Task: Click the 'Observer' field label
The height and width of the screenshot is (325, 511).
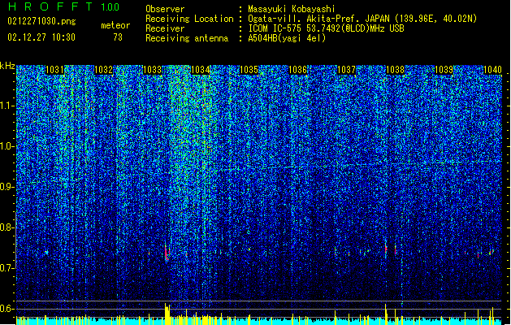Action: (165, 9)
